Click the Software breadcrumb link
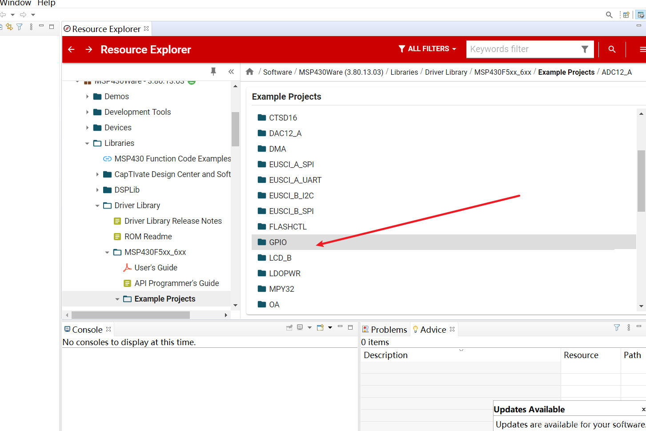The width and height of the screenshot is (646, 431). [277, 72]
